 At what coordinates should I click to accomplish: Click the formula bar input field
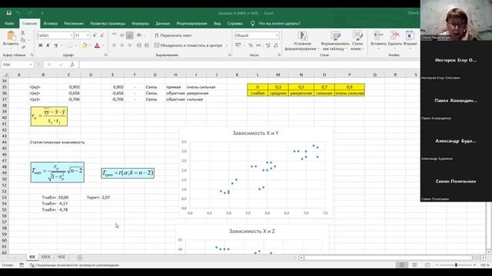pyautogui.click(x=249, y=64)
